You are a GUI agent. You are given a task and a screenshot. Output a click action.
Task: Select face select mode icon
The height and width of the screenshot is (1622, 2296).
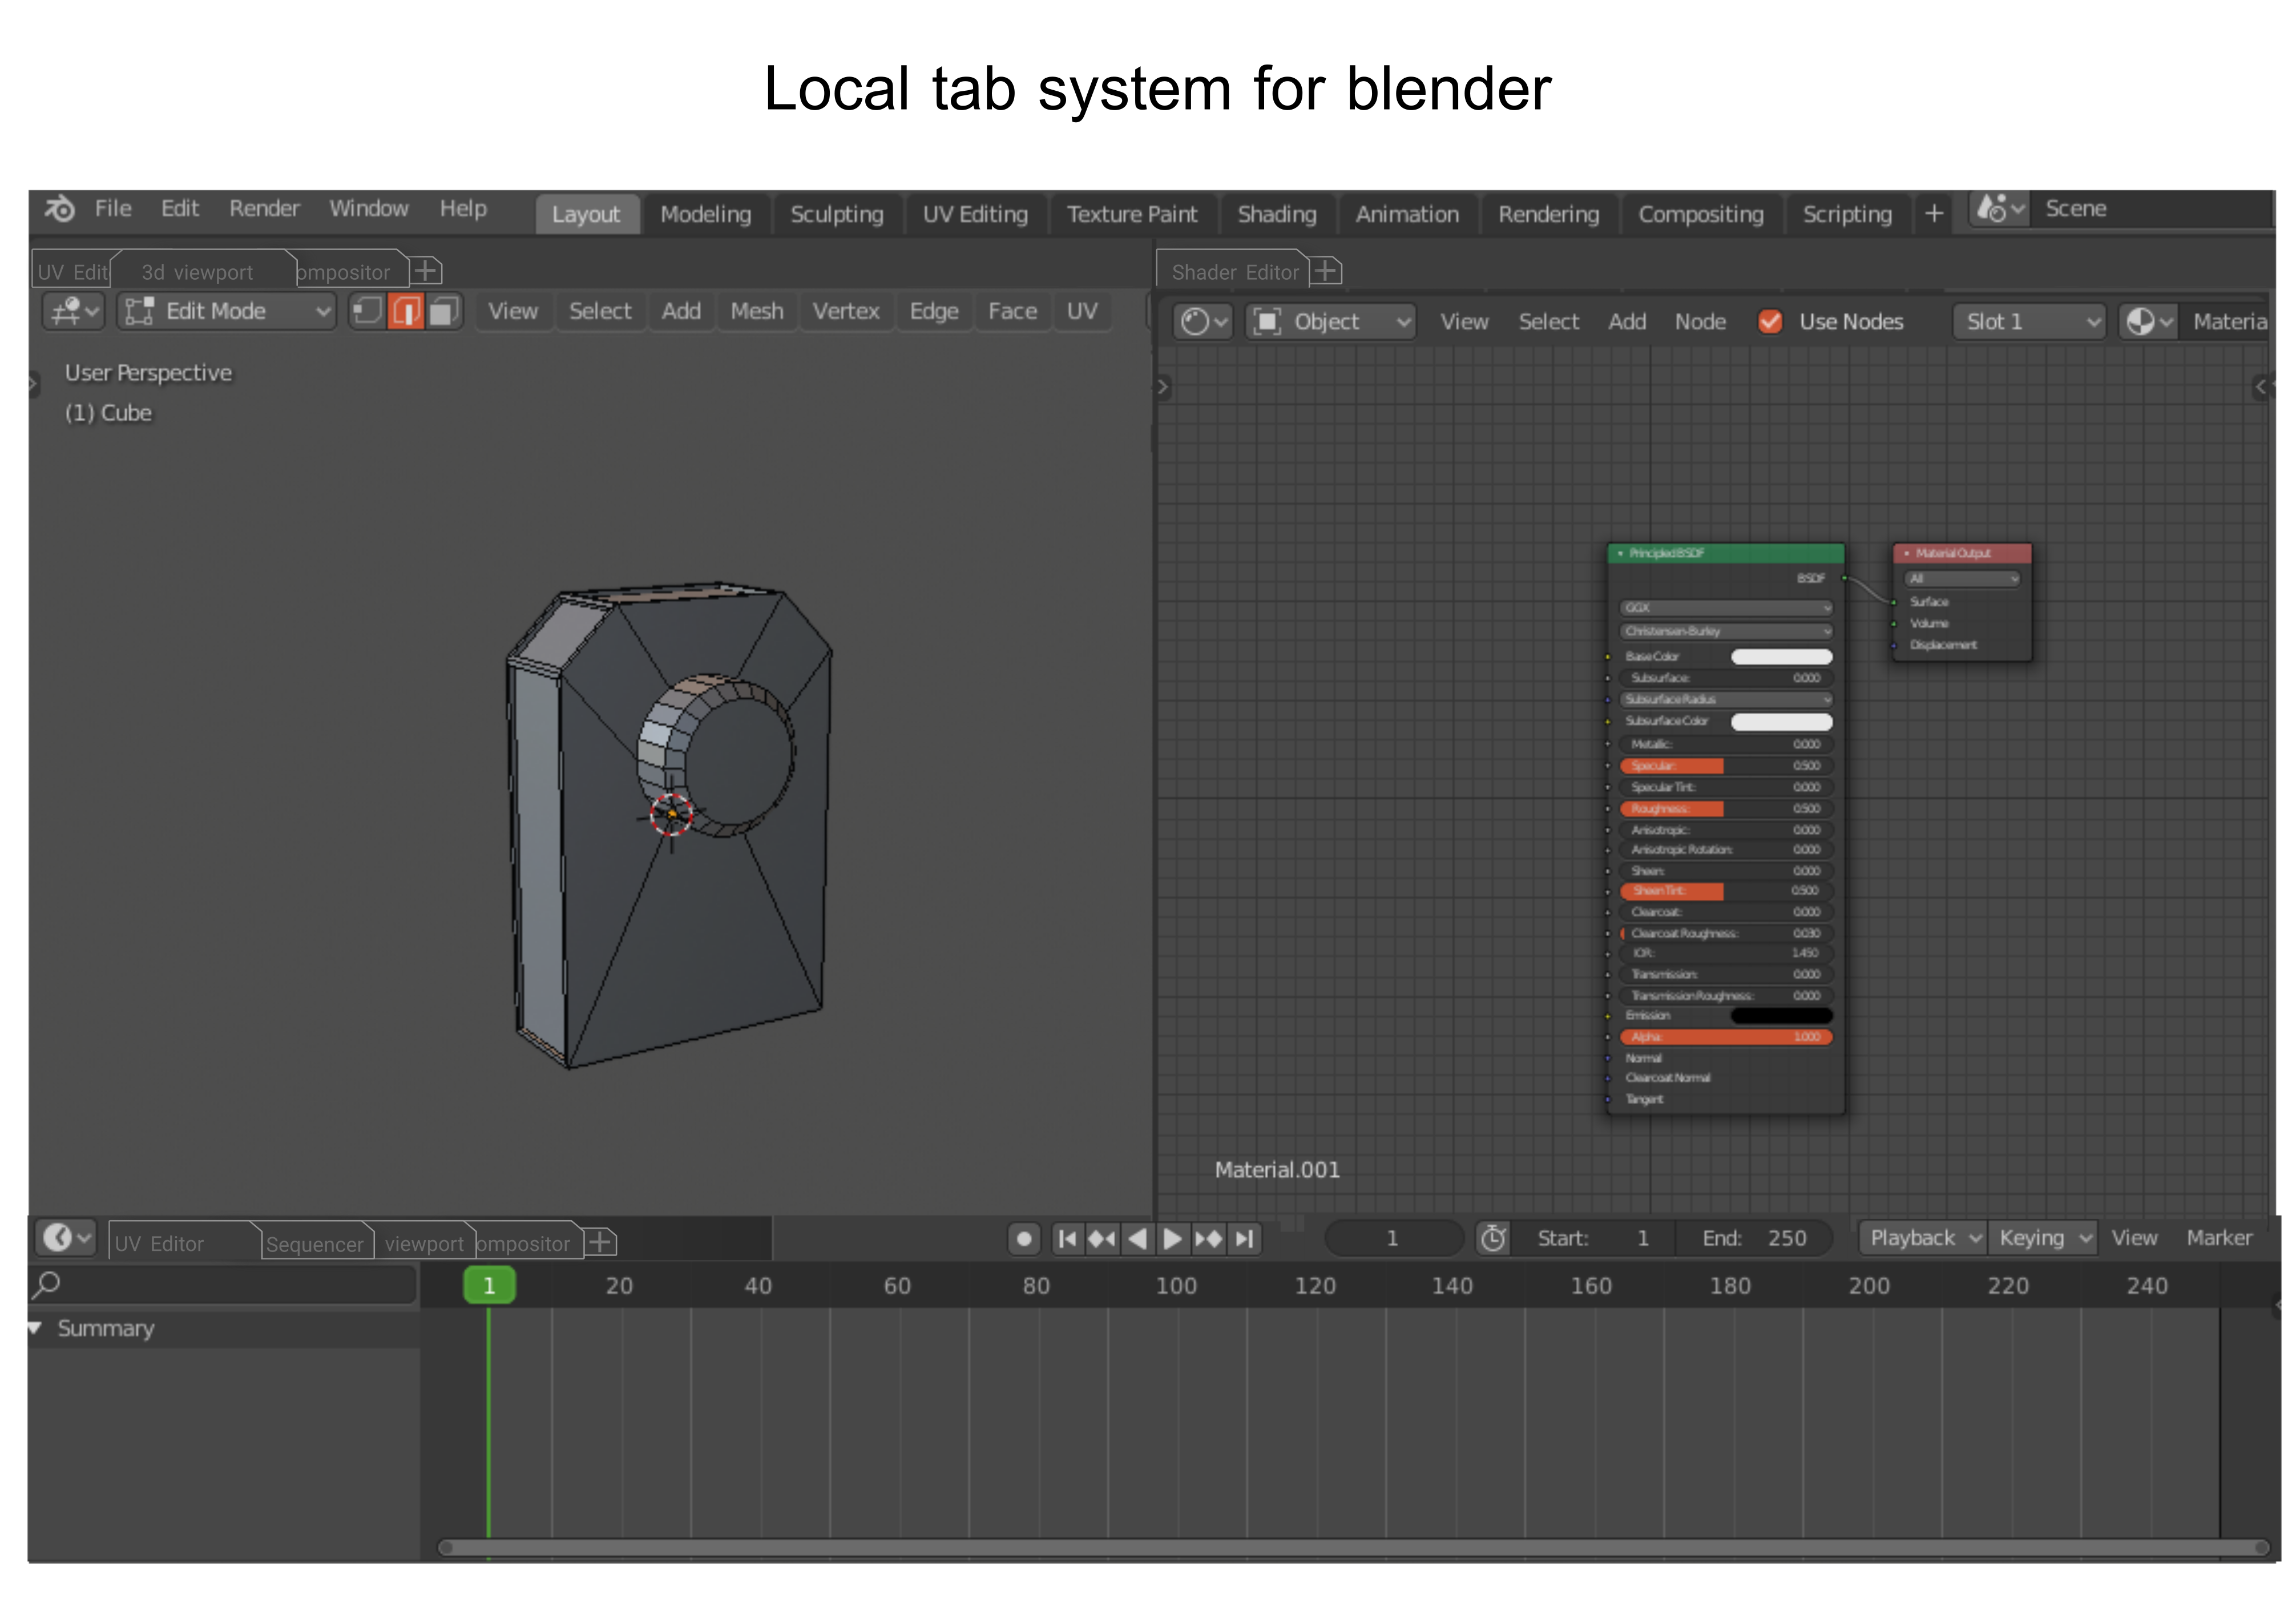click(443, 311)
